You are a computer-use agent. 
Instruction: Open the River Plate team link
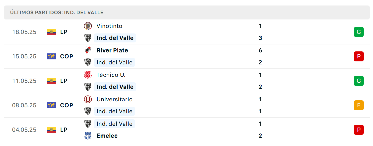(x=112, y=50)
